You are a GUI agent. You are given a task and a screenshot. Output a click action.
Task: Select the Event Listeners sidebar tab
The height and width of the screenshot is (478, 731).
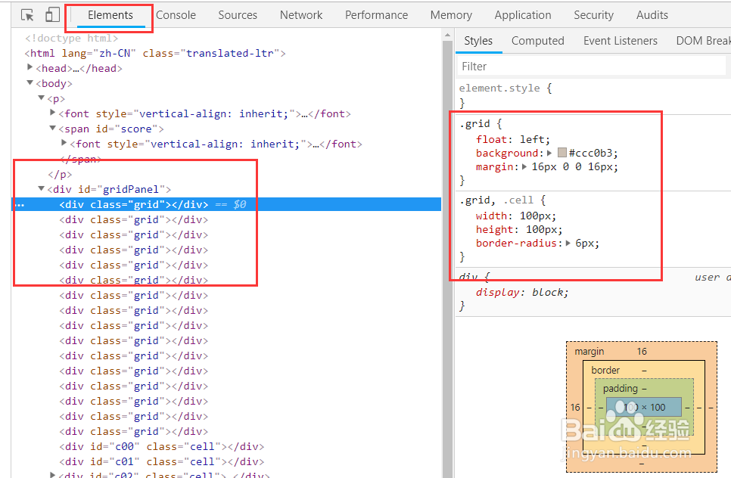point(620,41)
